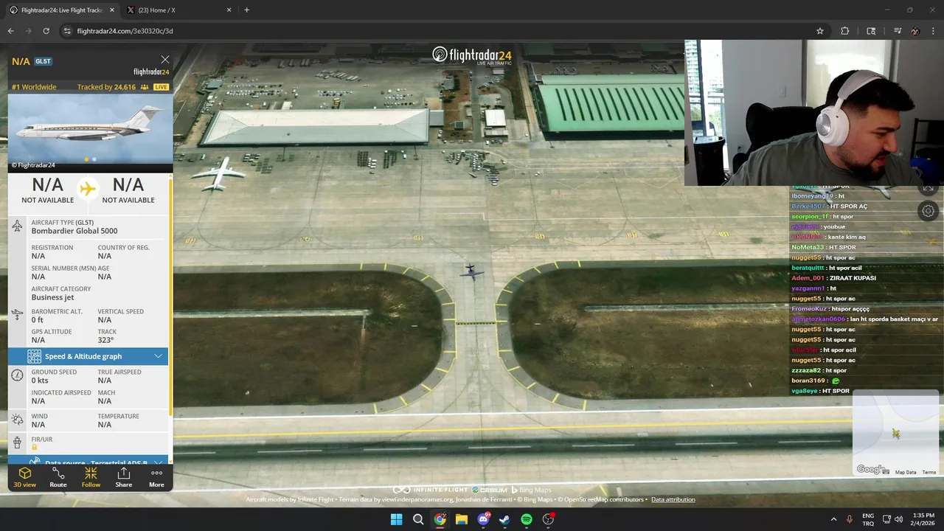Open the Data attribution link
The image size is (944, 531).
pyautogui.click(x=673, y=499)
